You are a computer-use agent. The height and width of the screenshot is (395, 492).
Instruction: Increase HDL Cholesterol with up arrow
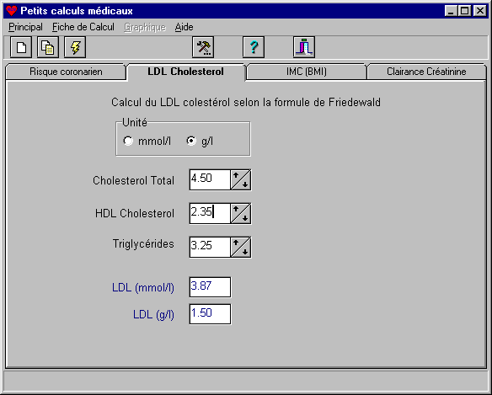236,209
